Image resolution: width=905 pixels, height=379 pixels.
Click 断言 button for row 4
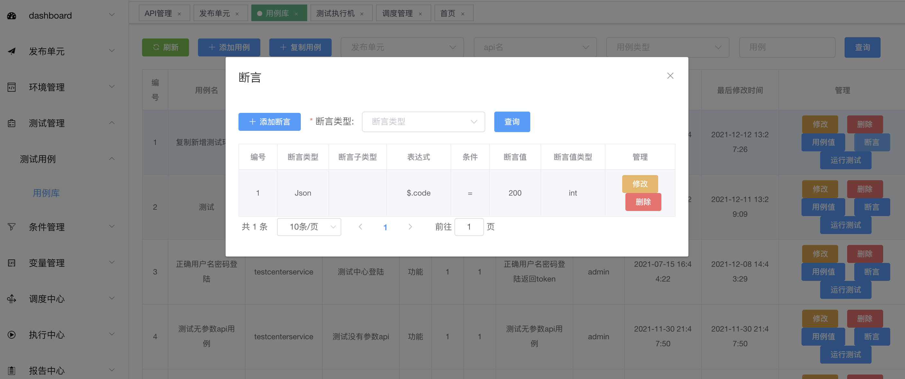pyautogui.click(x=872, y=336)
